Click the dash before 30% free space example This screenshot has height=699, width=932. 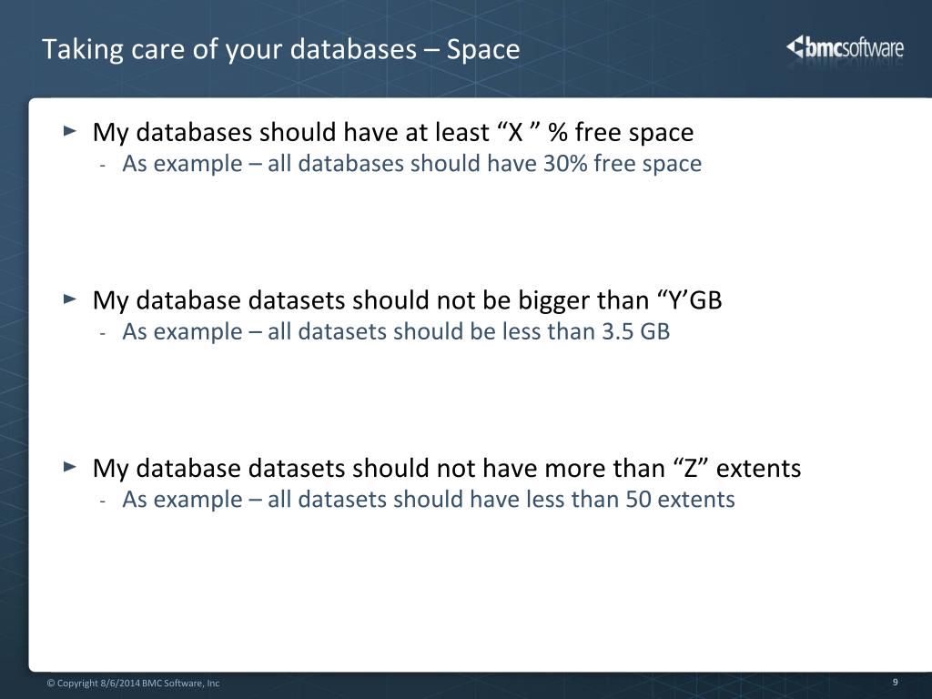pyautogui.click(x=103, y=166)
